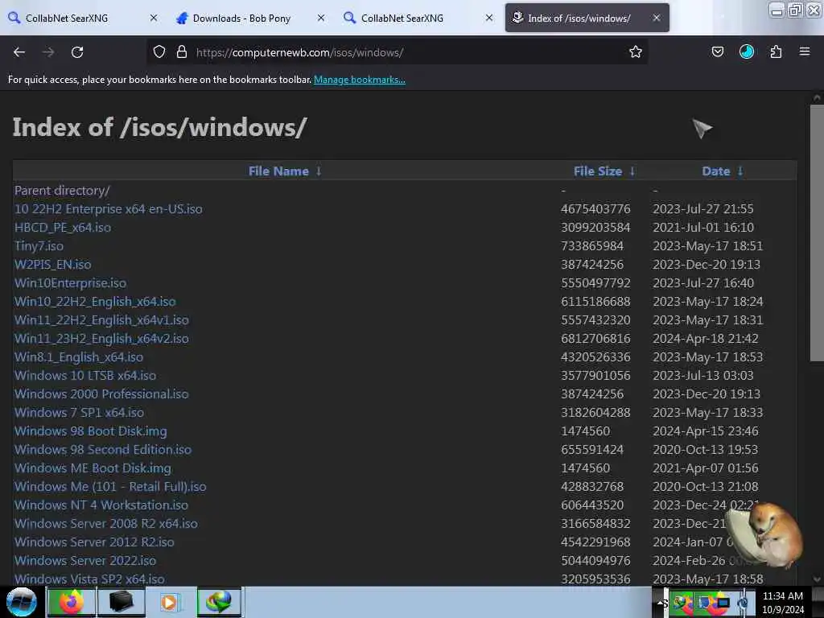Viewport: 824px width, 618px height.
Task: Save page to Pocket
Action: point(717,52)
